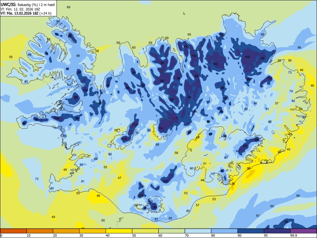
Task: Click the map value '65' south of the coast
Action: coord(103,220)
